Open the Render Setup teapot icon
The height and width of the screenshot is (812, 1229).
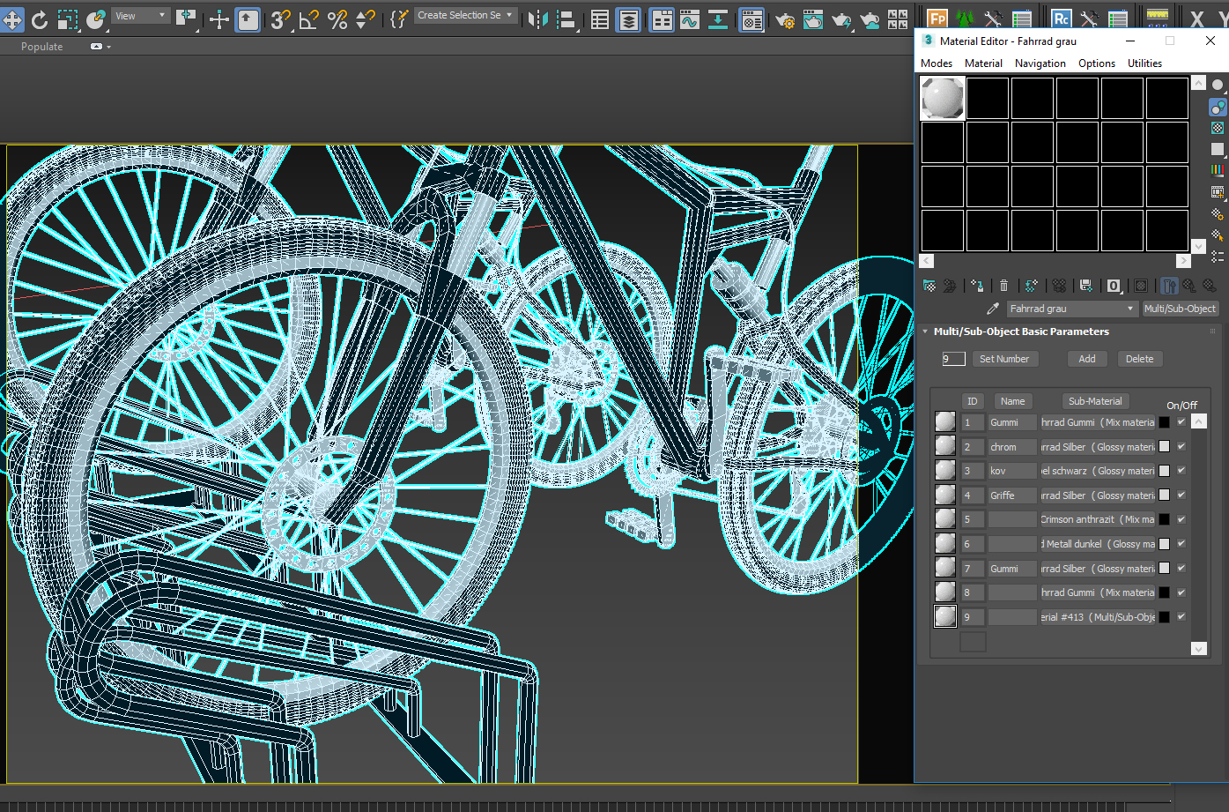(784, 19)
